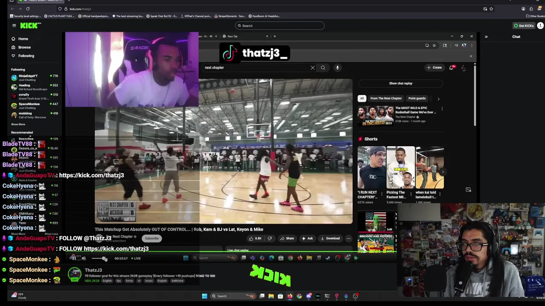Clear the 'next chapter' YouTube search
The image size is (545, 306).
click(313, 68)
